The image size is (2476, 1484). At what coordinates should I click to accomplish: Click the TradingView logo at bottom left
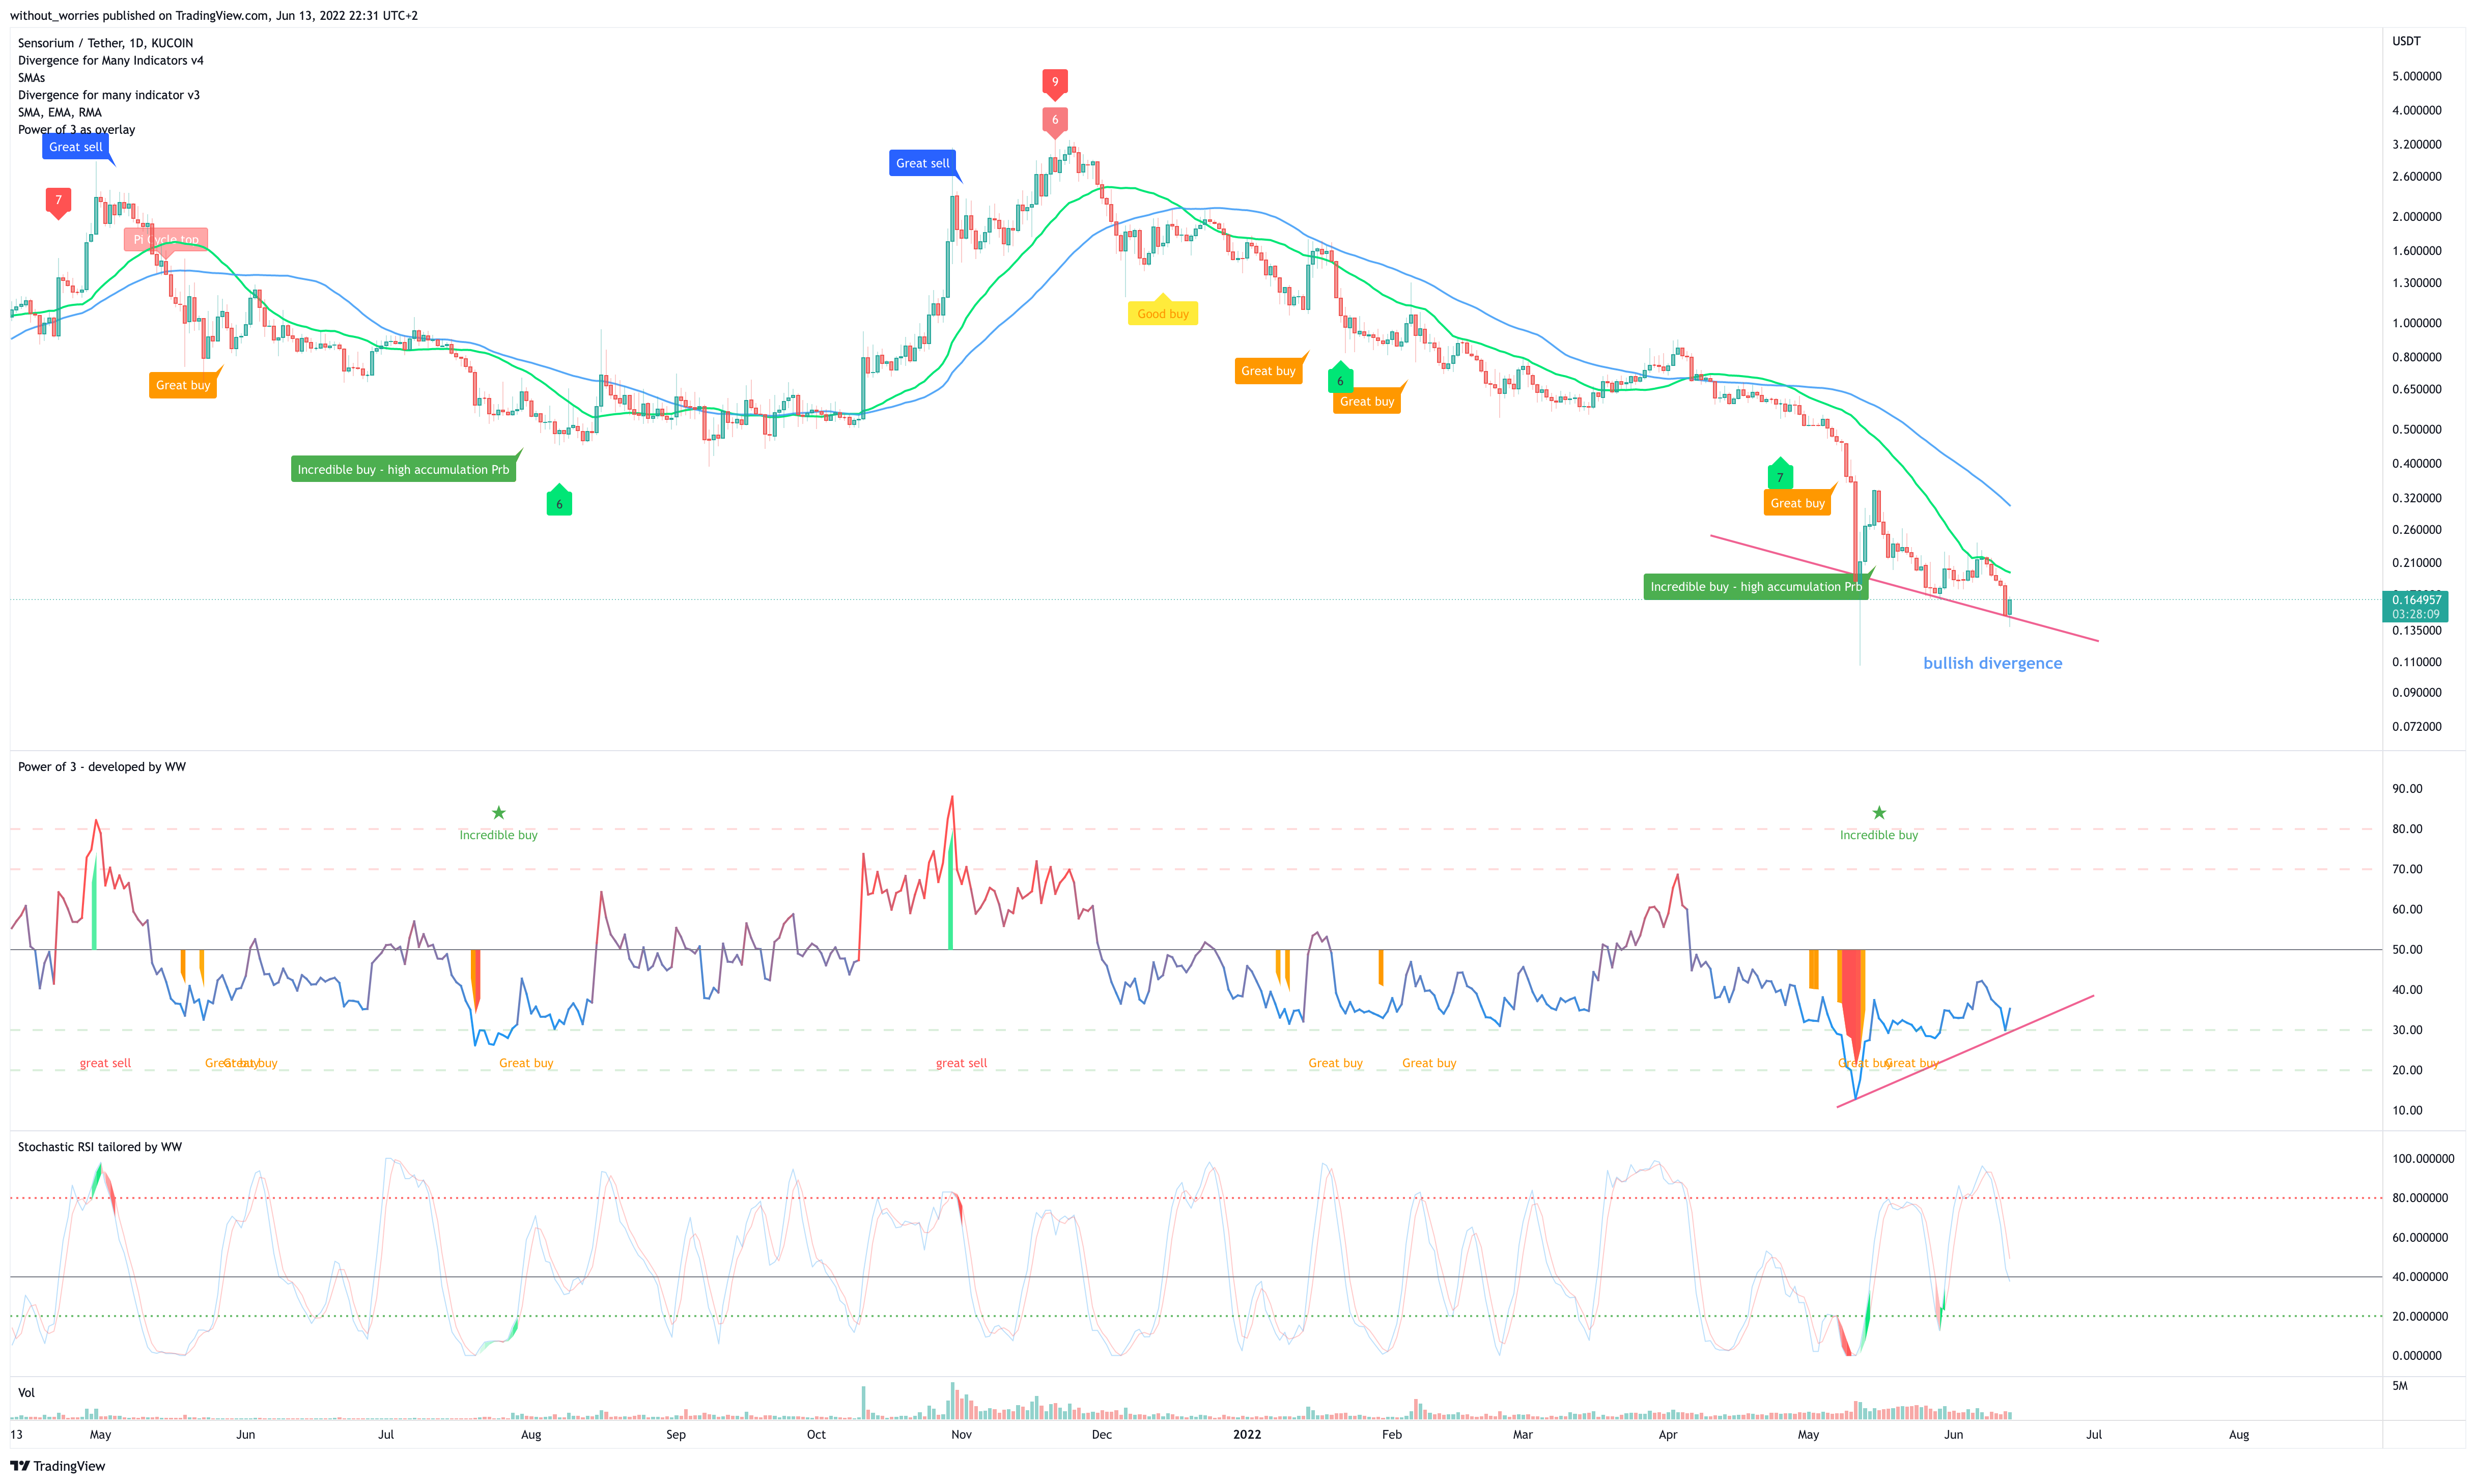57,1466
